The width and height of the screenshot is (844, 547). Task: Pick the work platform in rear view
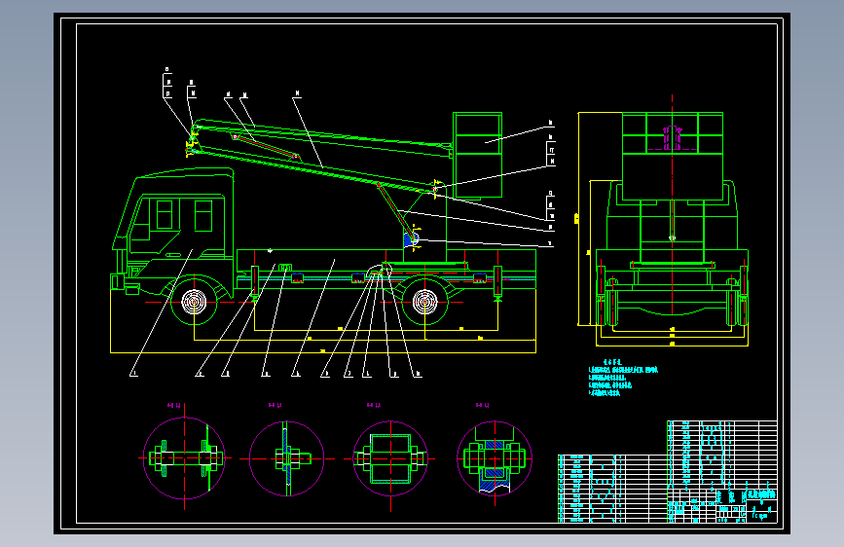click(x=673, y=156)
